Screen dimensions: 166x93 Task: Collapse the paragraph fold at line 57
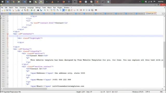click(8, 71)
